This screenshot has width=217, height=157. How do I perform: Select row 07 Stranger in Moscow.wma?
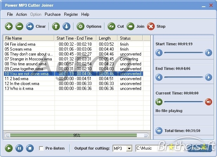click(x=74, y=59)
